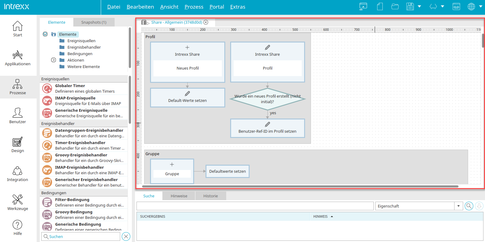
Task: Open the Werkzeuge module
Action: click(18, 203)
